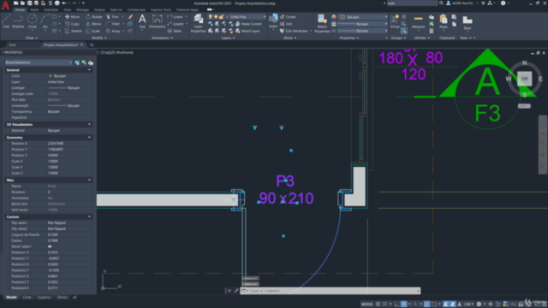Open the Start file tab
548x308 pixels.
13,45
